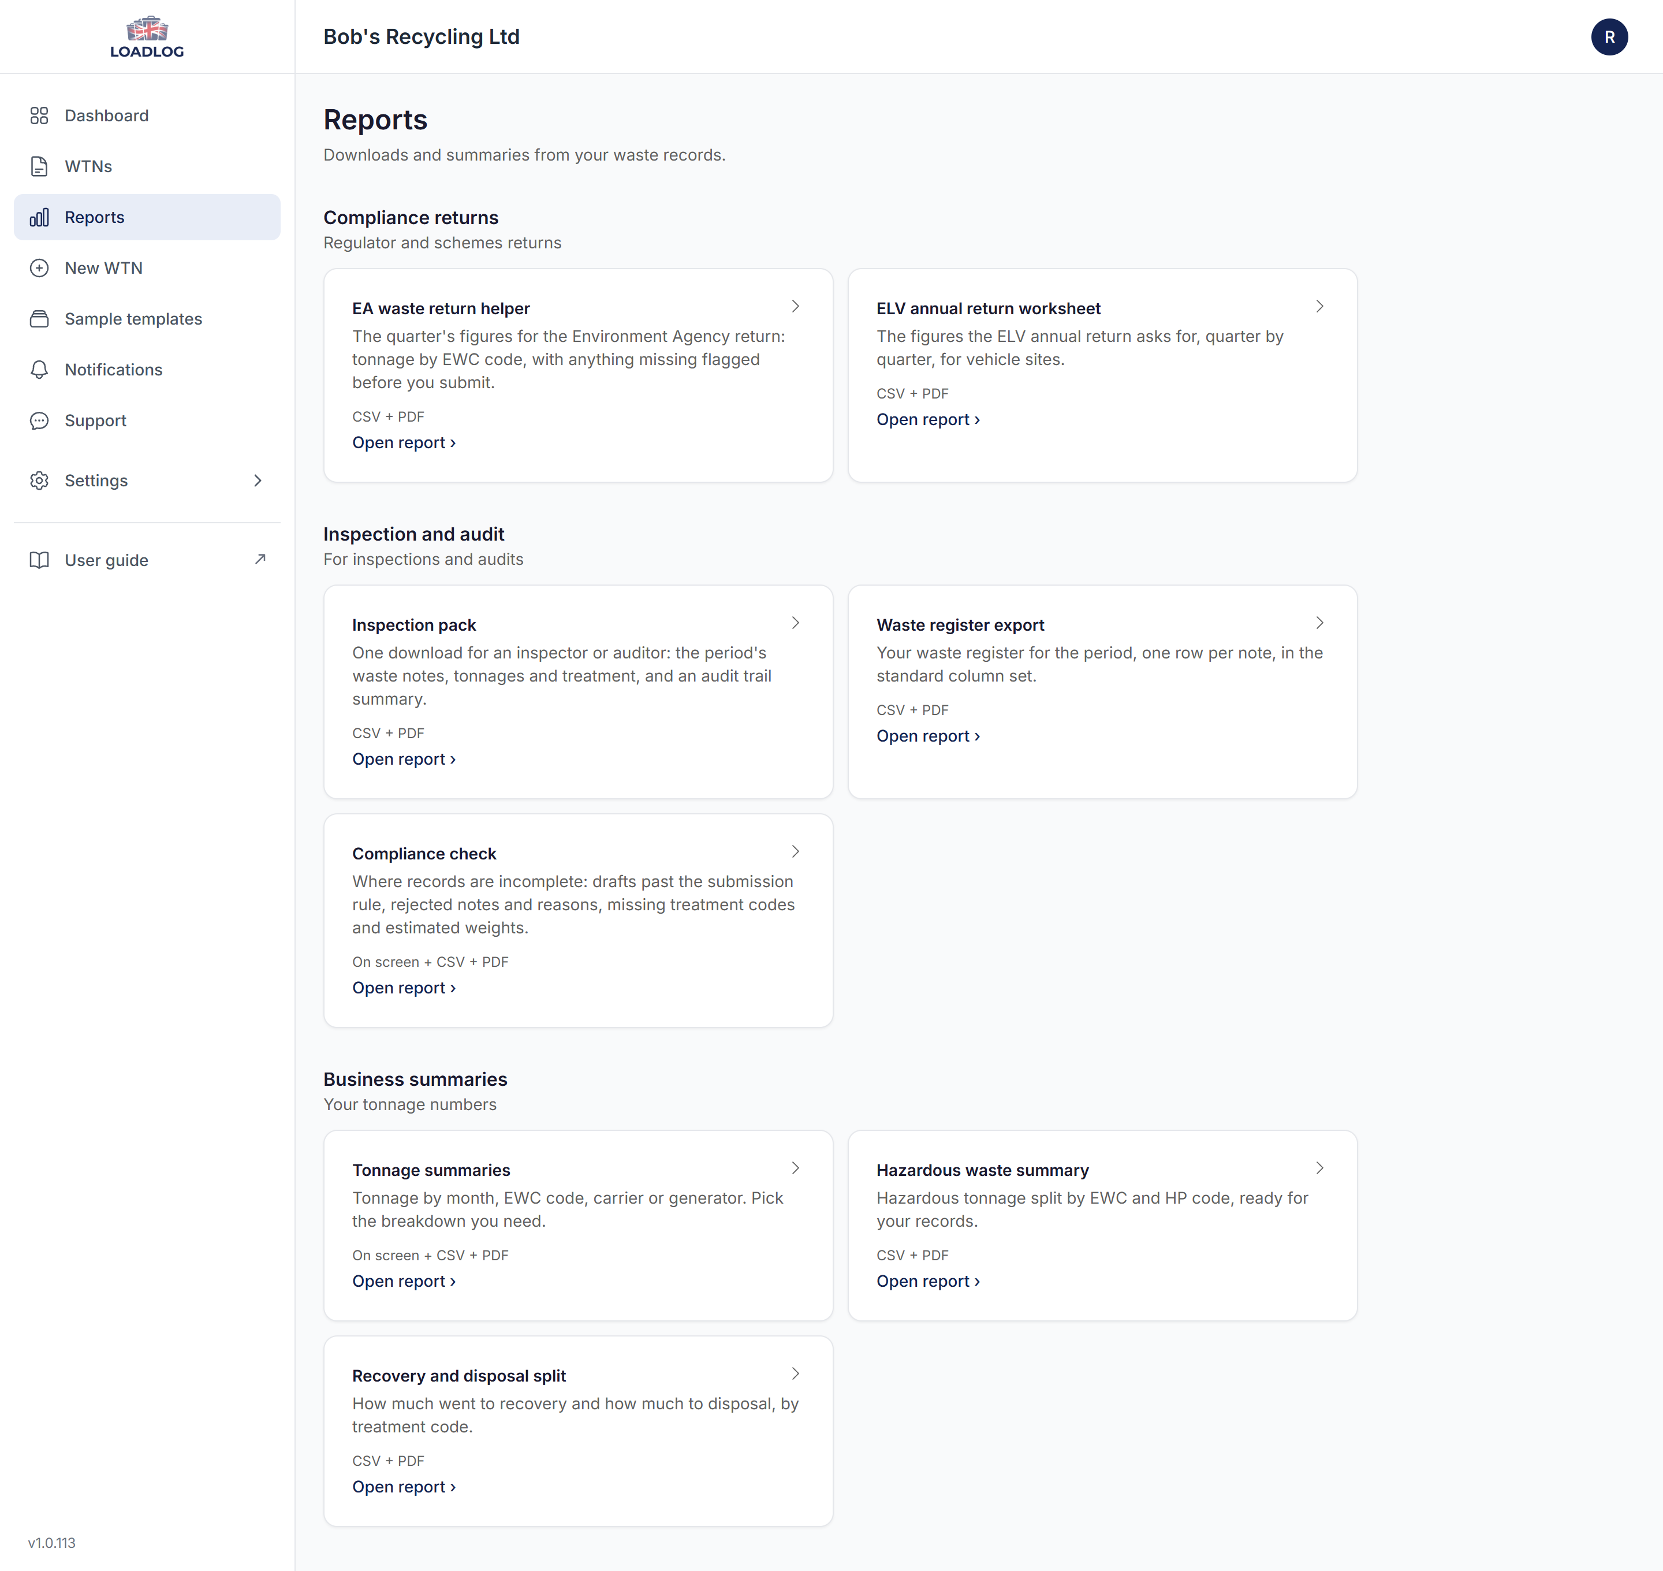Go to Dashboard in the sidebar
Image resolution: width=1663 pixels, height=1571 pixels.
pos(147,116)
